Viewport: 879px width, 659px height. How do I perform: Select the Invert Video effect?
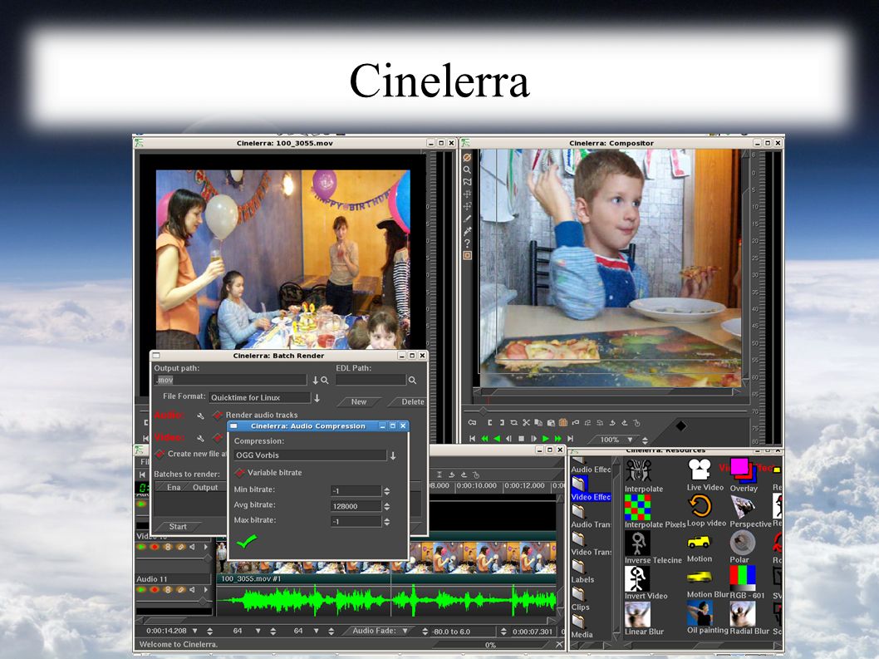637,578
